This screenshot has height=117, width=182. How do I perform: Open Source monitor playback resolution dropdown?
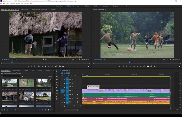74,59
